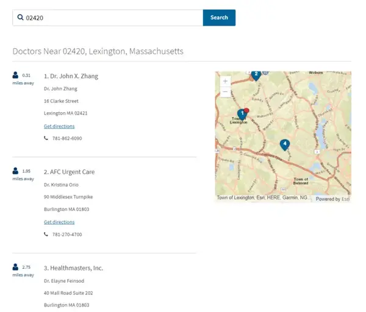The width and height of the screenshot is (366, 312).
Task: Open Get directions for Dr. John X. Zhang
Action: [x=59, y=126]
